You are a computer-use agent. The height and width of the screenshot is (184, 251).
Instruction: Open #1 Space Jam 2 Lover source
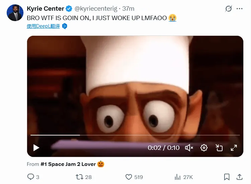pos(69,164)
